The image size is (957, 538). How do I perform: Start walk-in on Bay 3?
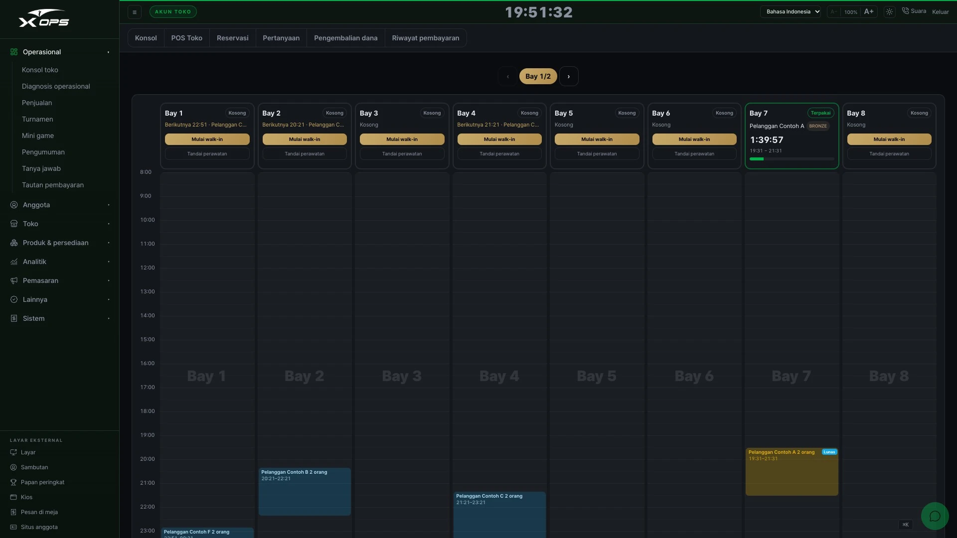(402, 139)
